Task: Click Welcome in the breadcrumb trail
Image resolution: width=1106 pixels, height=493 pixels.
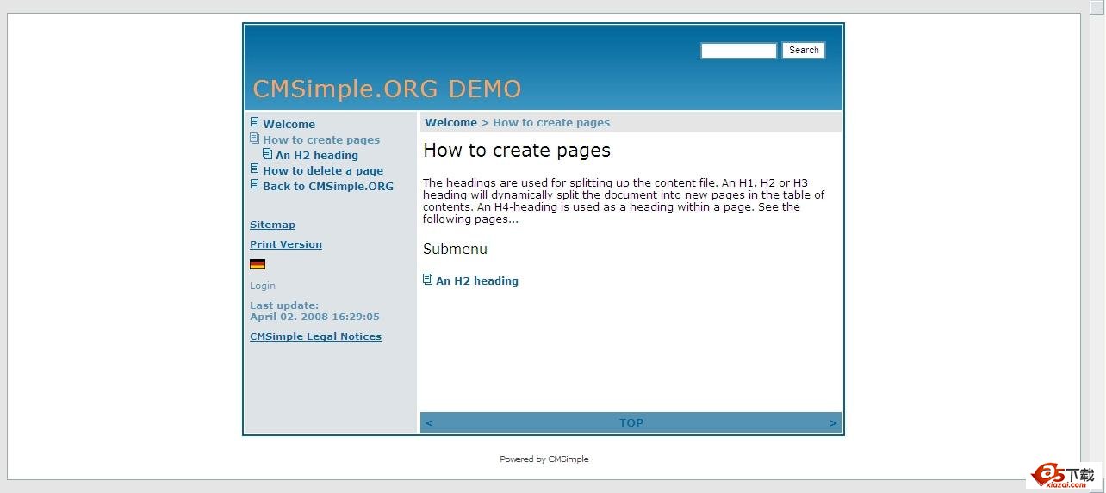Action: (450, 123)
